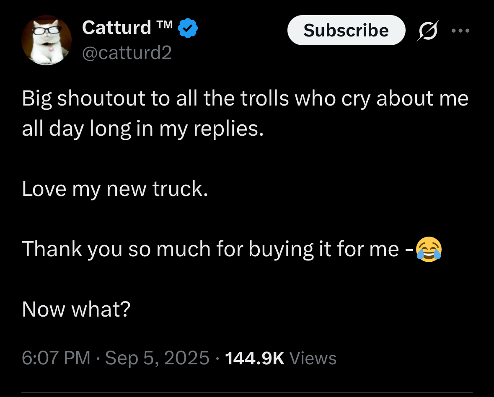Open the three-dot more options menu
The height and width of the screenshot is (397, 494).
click(461, 31)
